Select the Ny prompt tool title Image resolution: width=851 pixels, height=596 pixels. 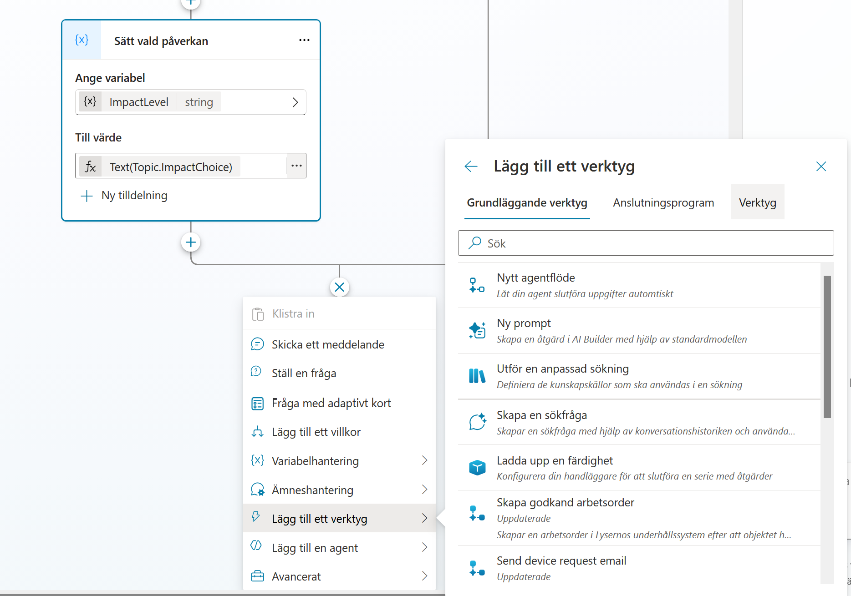point(524,323)
